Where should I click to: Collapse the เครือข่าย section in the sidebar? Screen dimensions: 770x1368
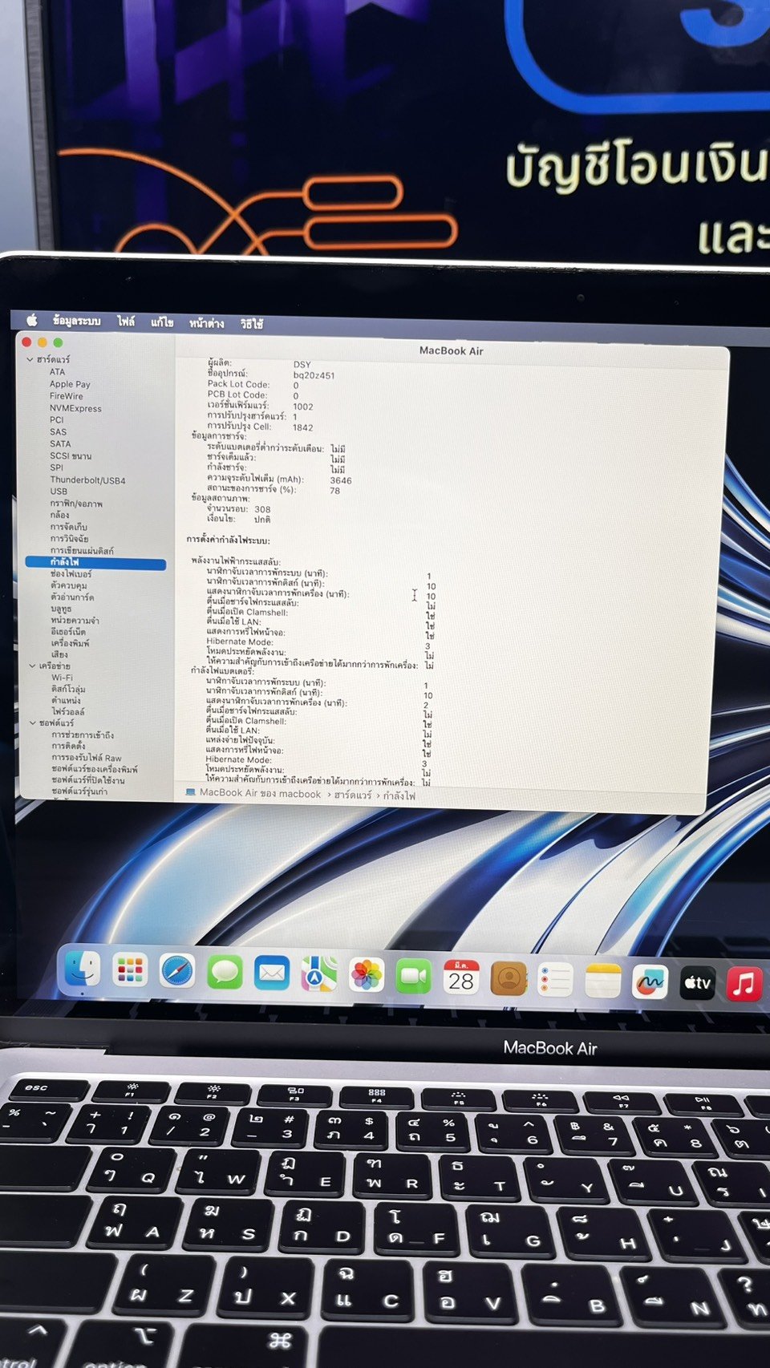pos(32,666)
